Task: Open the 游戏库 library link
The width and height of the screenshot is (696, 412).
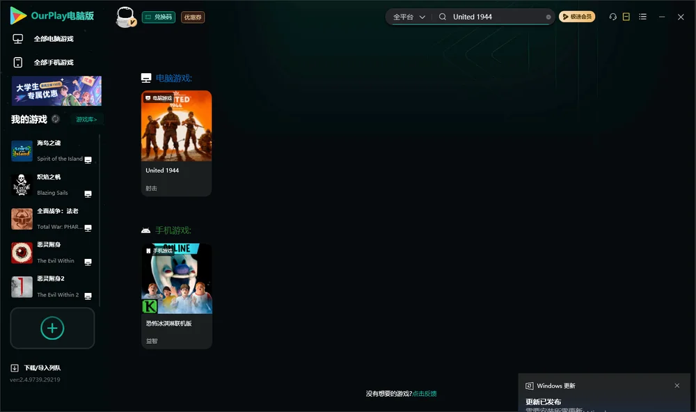Action: [x=86, y=120]
